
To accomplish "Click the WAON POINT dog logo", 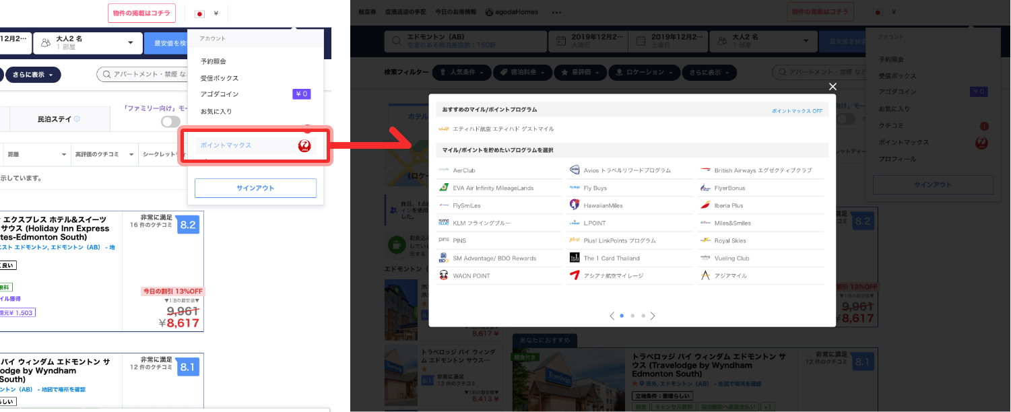I will click(x=443, y=275).
